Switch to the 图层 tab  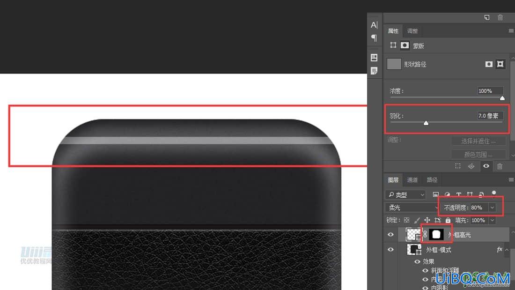[x=393, y=180]
